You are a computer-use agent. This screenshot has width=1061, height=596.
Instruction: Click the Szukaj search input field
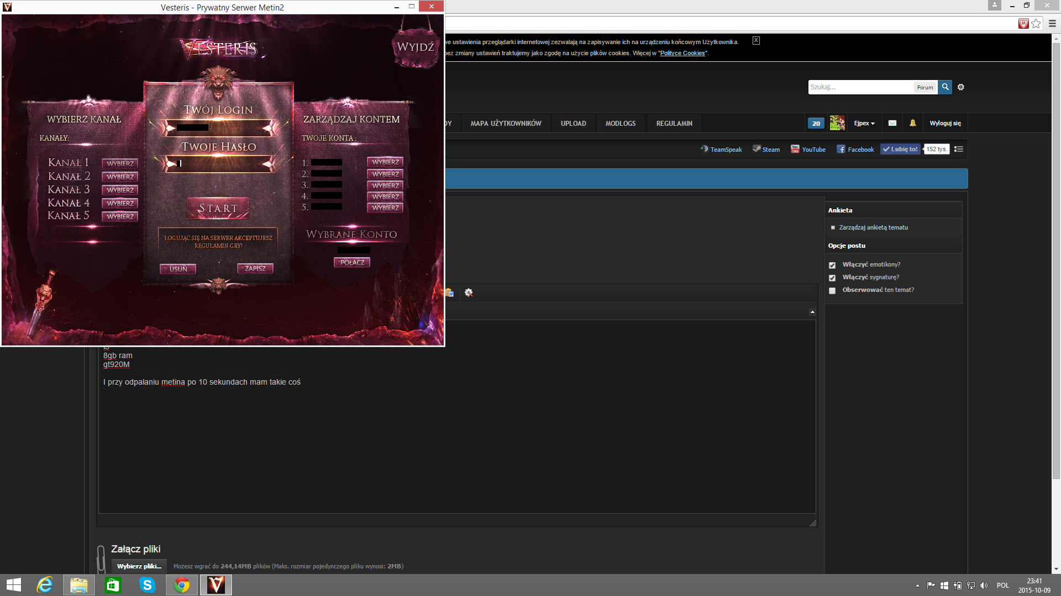[860, 87]
